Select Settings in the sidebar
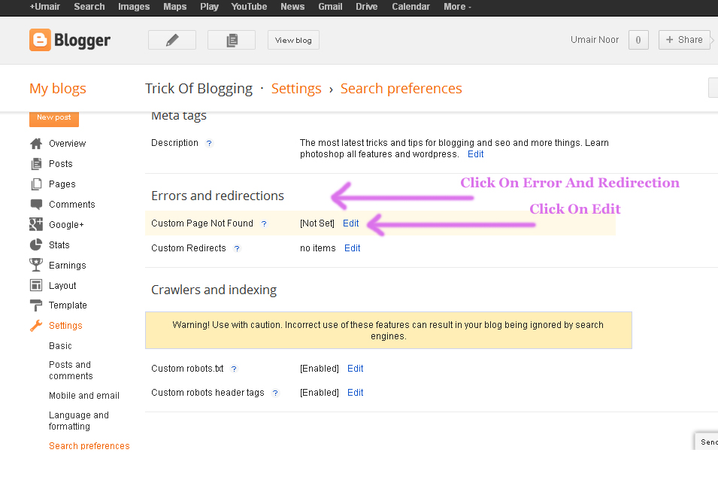Viewport: 718px width, 489px height. click(65, 326)
